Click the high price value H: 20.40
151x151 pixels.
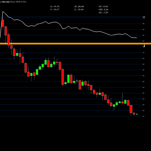coord(79,7)
